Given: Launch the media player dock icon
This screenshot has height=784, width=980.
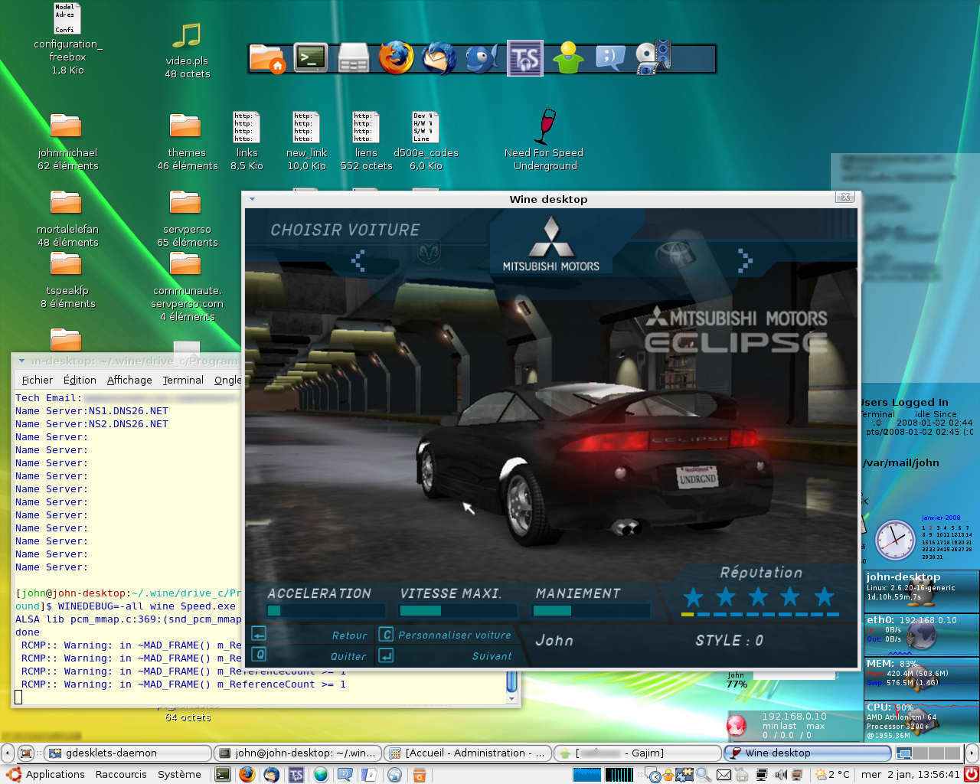Looking at the screenshot, I should tap(653, 58).
